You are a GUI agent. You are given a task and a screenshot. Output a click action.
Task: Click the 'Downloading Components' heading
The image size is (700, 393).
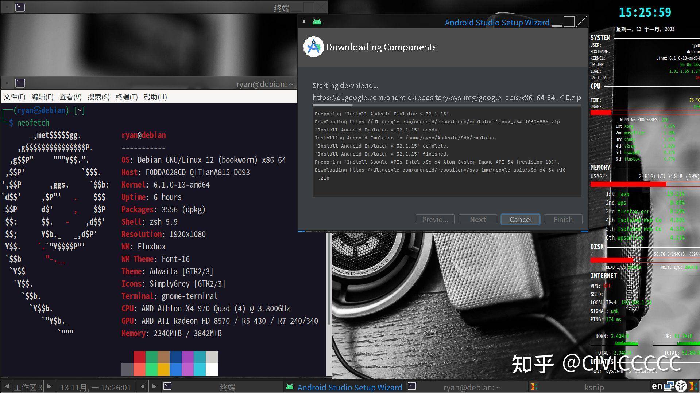pos(381,47)
